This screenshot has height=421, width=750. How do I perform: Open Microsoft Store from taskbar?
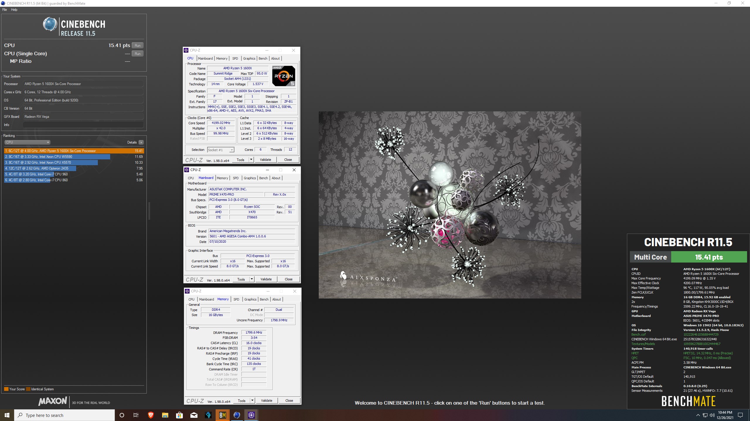coord(179,415)
